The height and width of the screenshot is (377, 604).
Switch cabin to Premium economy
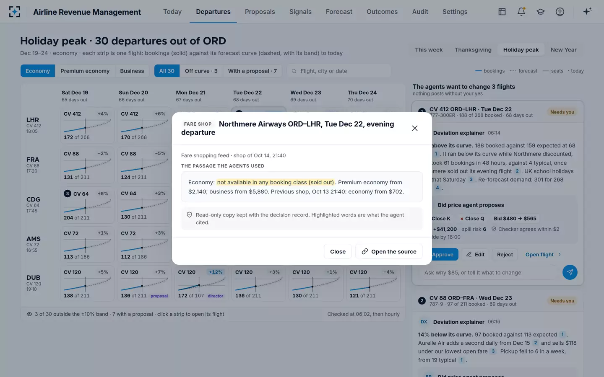pos(85,71)
